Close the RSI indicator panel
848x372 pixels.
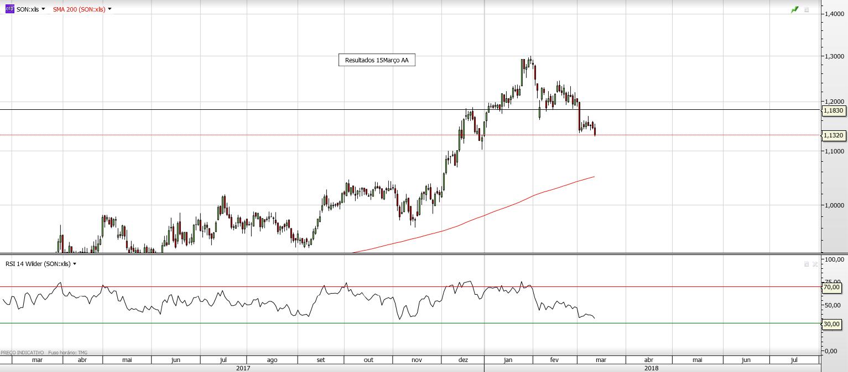815,264
